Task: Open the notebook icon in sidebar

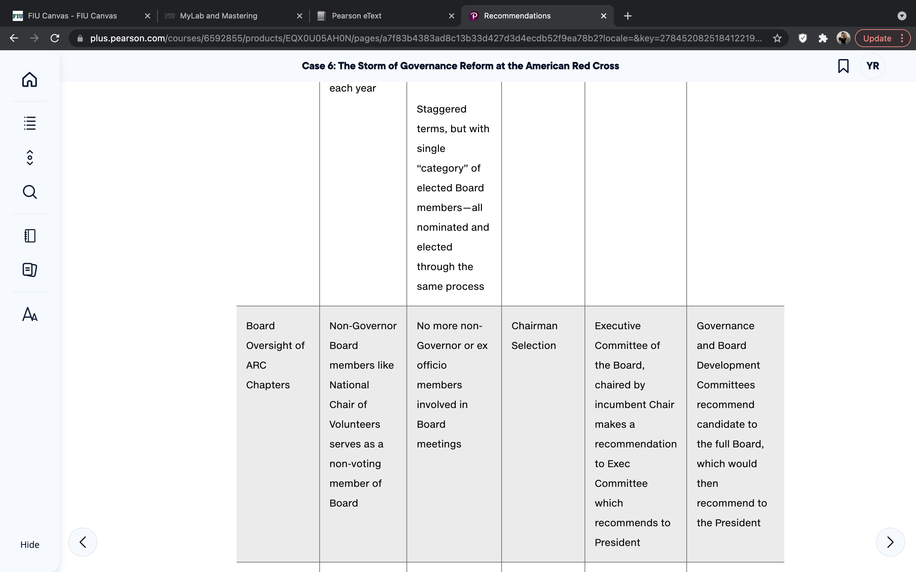Action: [x=30, y=236]
